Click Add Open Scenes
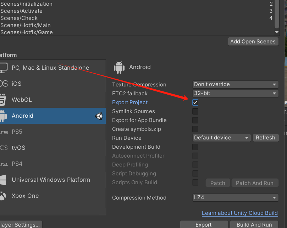The image size is (287, 228). 253,41
